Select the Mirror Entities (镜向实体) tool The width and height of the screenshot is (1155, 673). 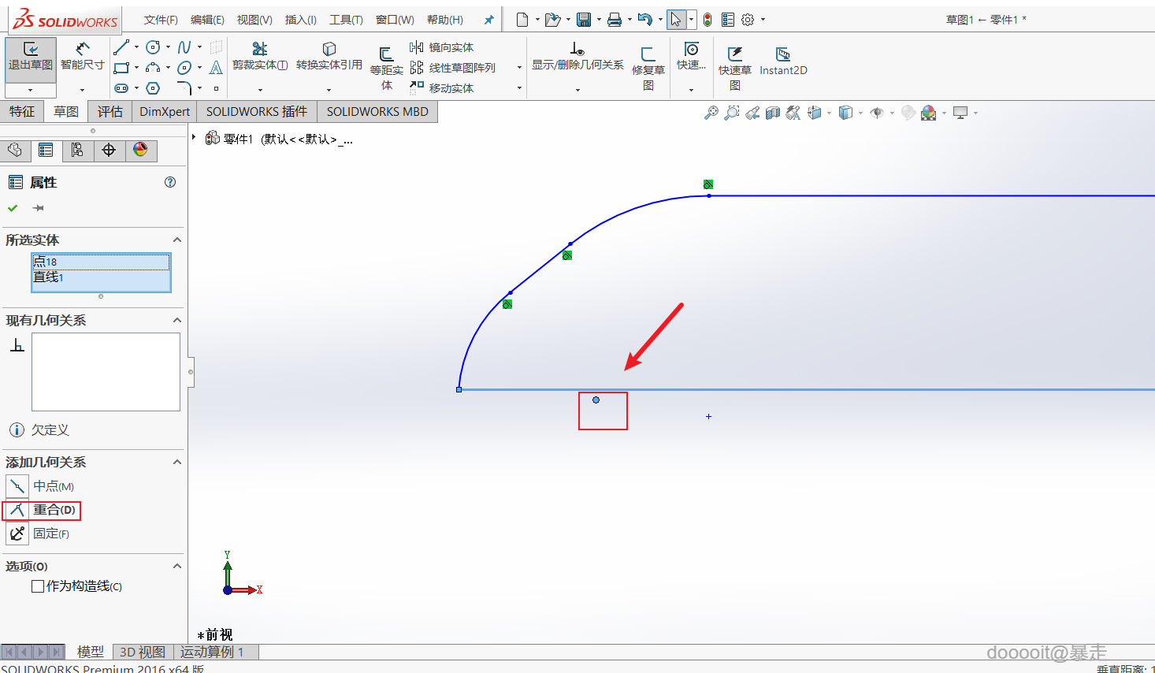pyautogui.click(x=442, y=47)
